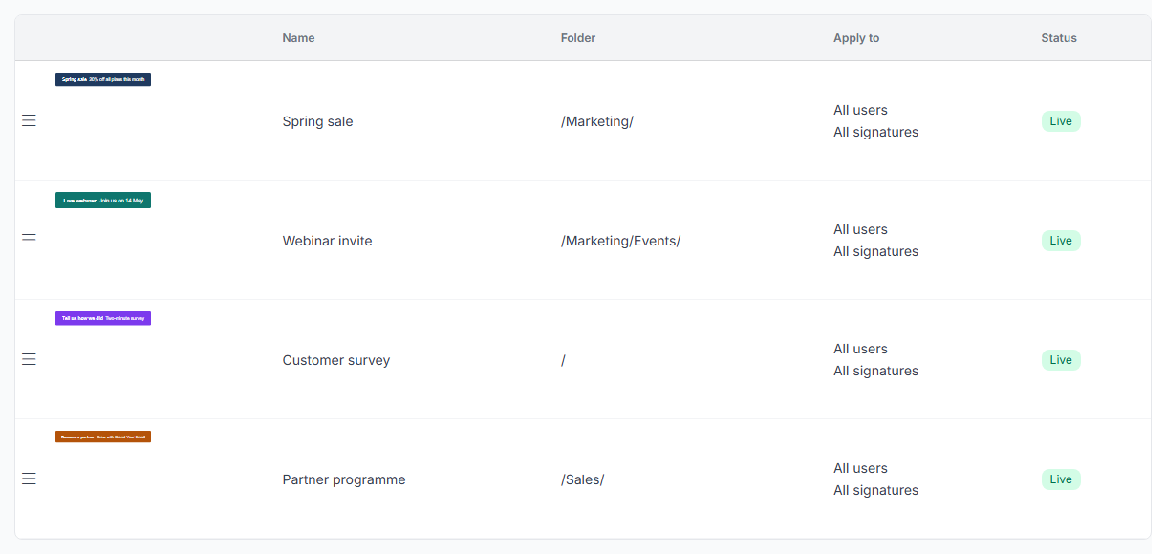The image size is (1166, 554).
Task: Click All users in Spring sale row
Action: coord(860,110)
